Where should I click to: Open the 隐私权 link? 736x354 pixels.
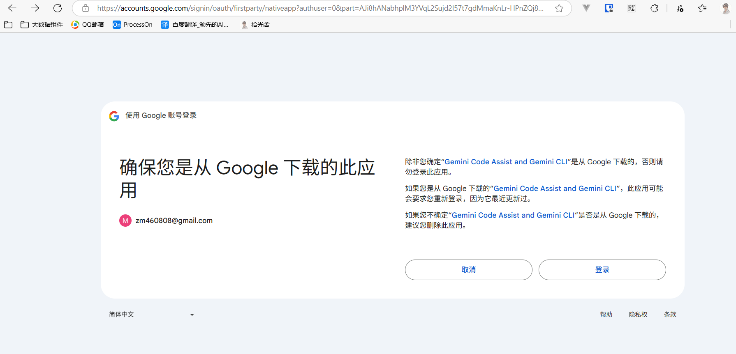(638, 315)
